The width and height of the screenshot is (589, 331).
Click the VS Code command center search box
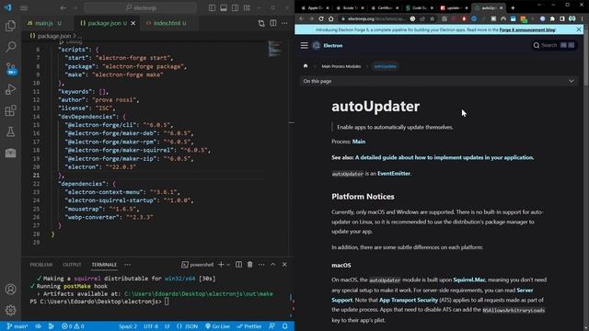coord(141,8)
